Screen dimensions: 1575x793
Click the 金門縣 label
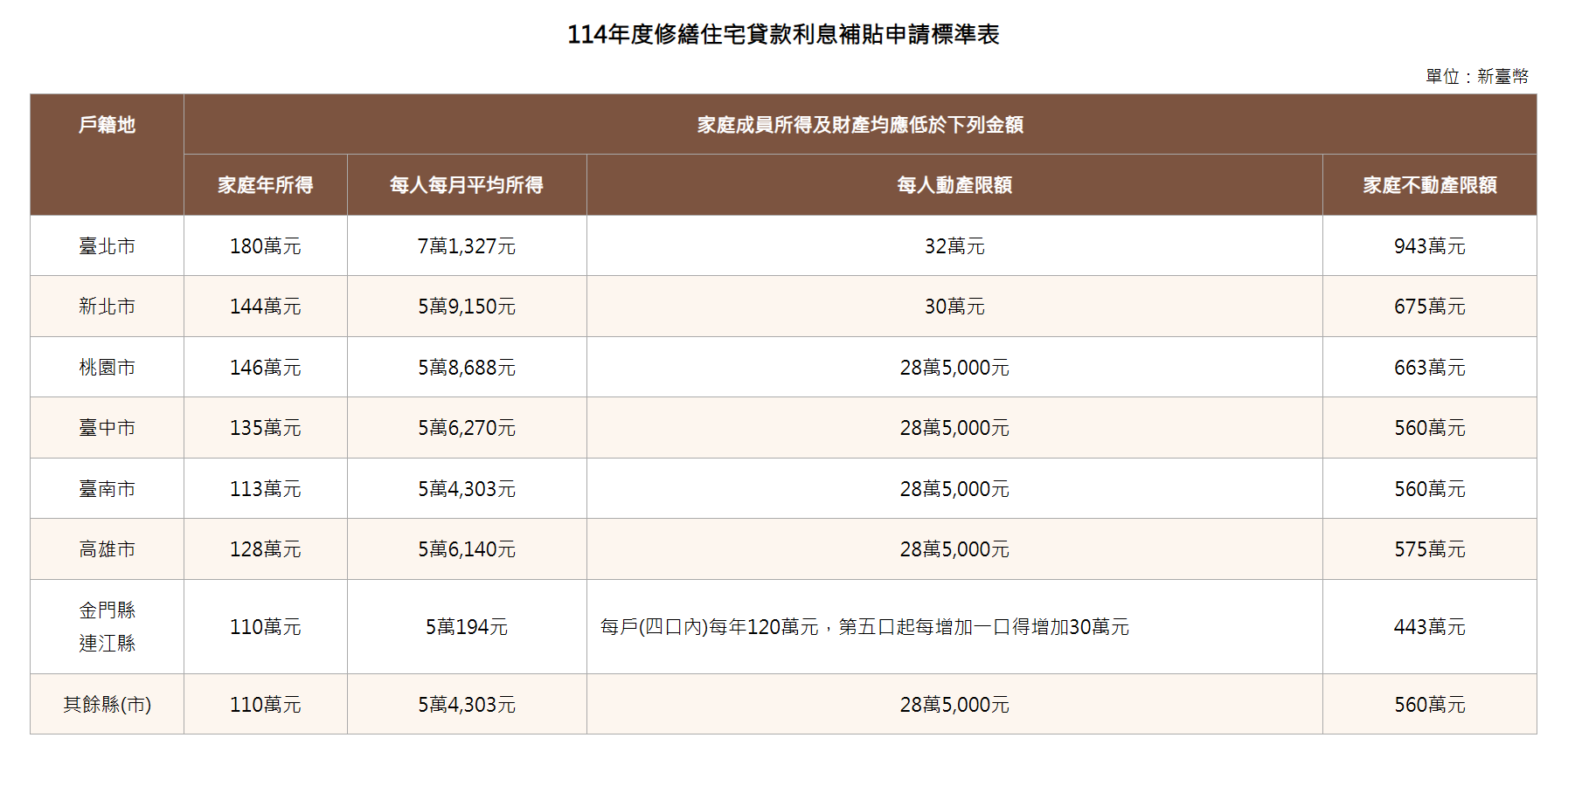107,610
